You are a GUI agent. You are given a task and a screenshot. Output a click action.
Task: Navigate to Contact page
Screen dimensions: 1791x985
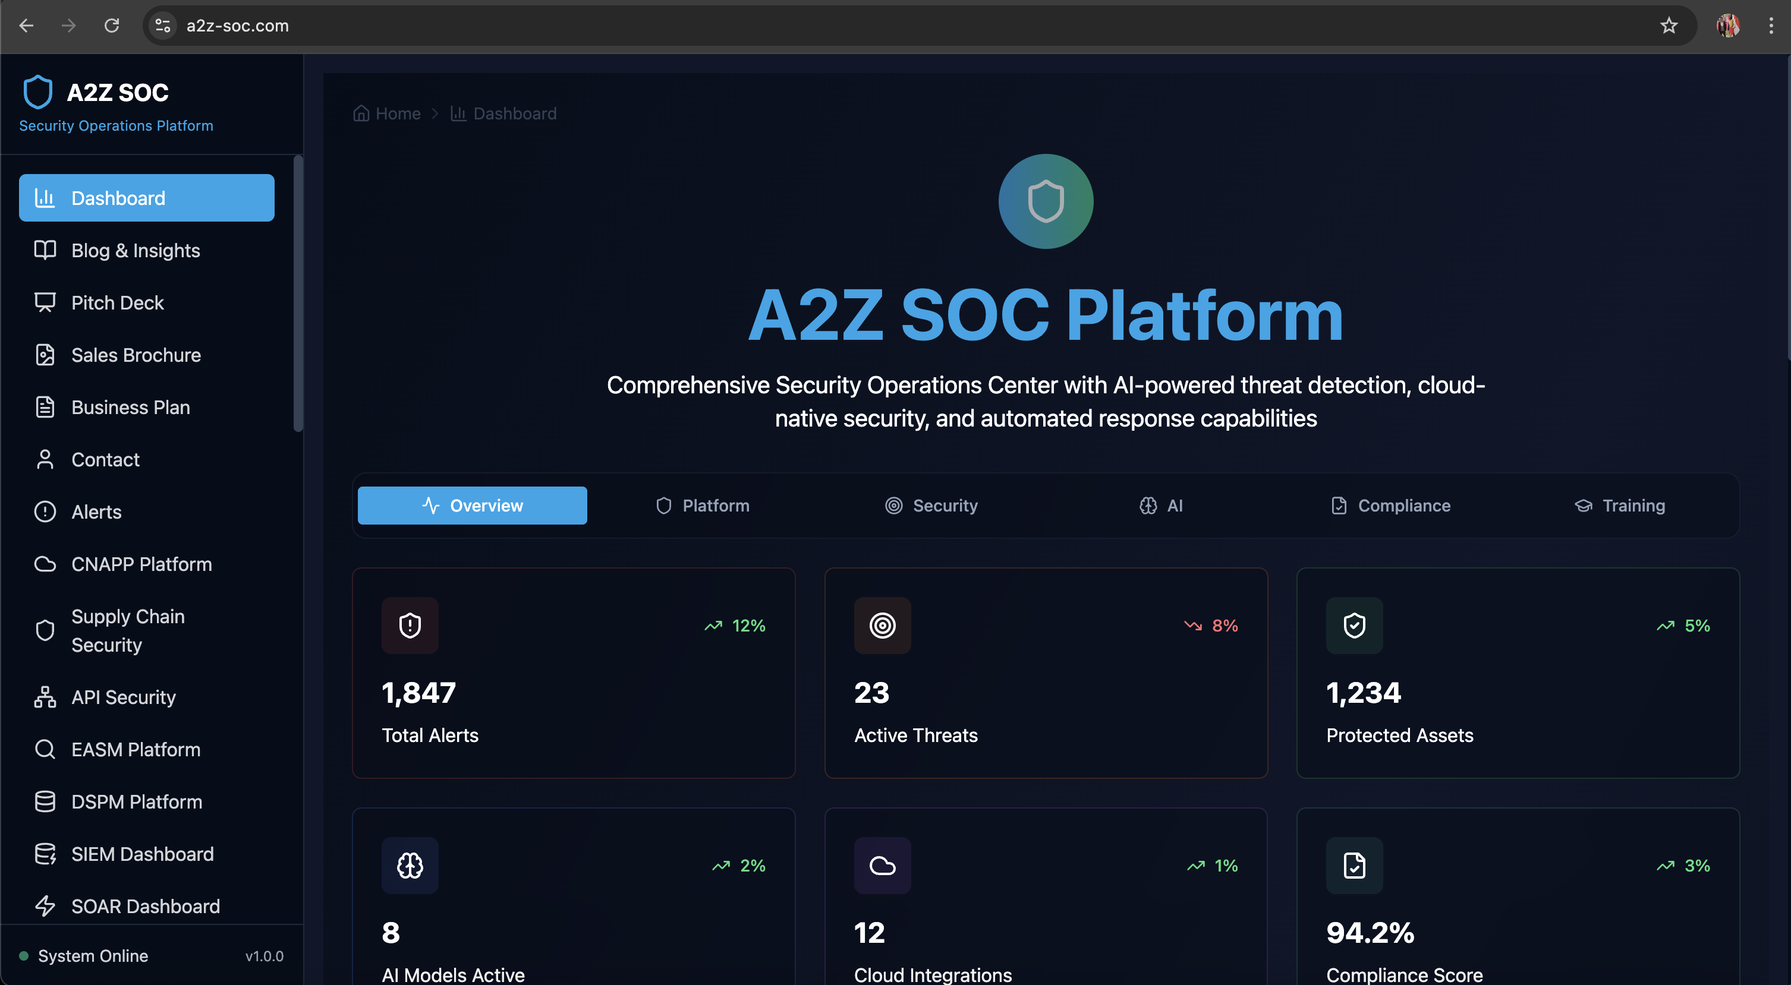[x=147, y=459]
